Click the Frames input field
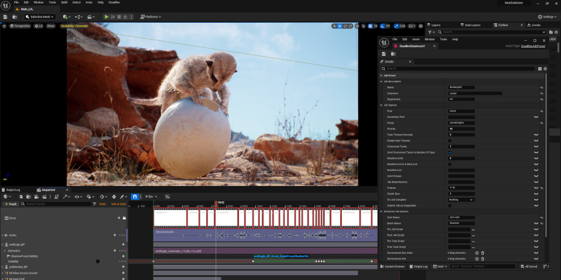 pos(462,188)
